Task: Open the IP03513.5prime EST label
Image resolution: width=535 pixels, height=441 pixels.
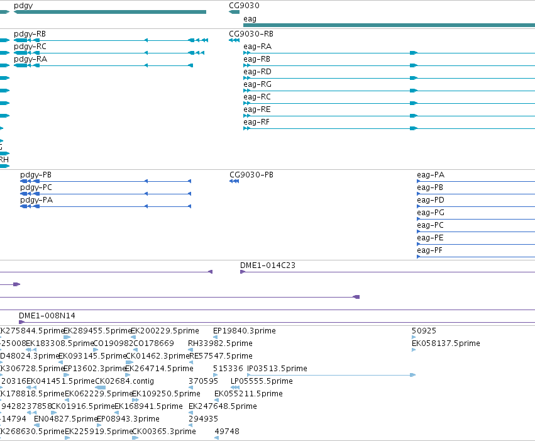Action: click(277, 369)
